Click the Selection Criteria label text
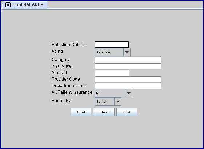 [x=69, y=45]
